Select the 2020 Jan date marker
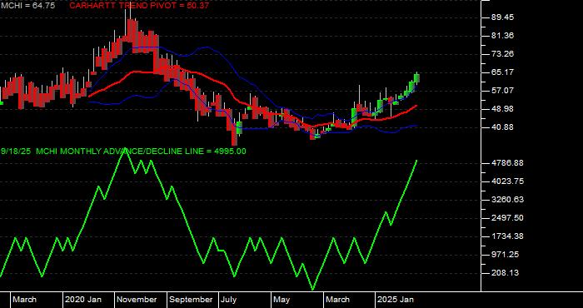This screenshot has width=583, height=308. coord(83,300)
